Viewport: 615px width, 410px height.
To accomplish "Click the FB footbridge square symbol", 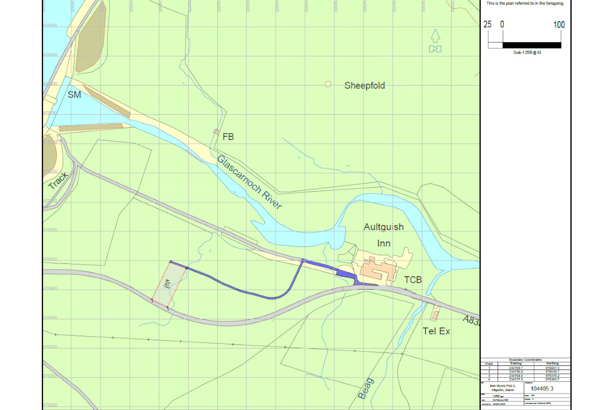I will (216, 132).
